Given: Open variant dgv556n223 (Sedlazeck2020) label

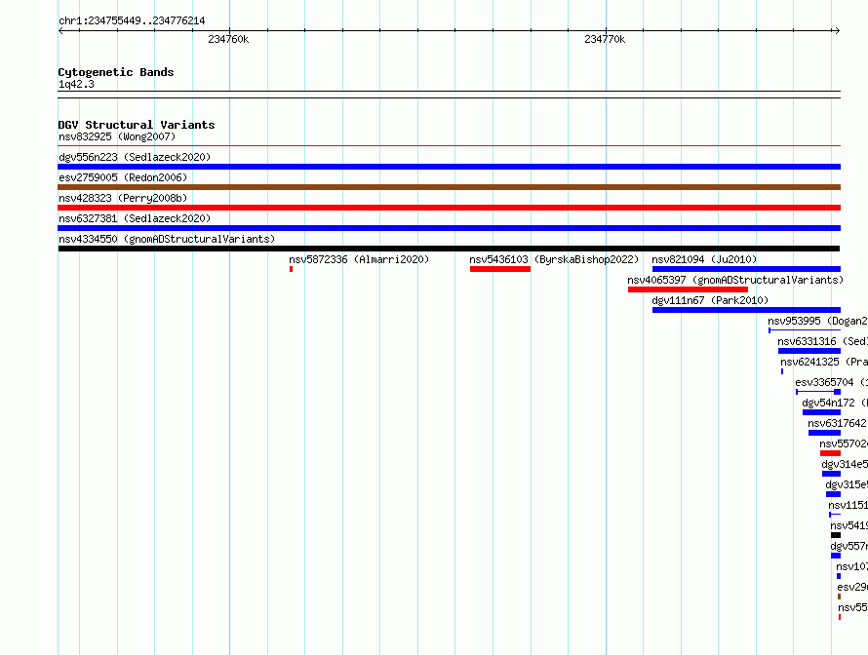Looking at the screenshot, I should pyautogui.click(x=135, y=157).
